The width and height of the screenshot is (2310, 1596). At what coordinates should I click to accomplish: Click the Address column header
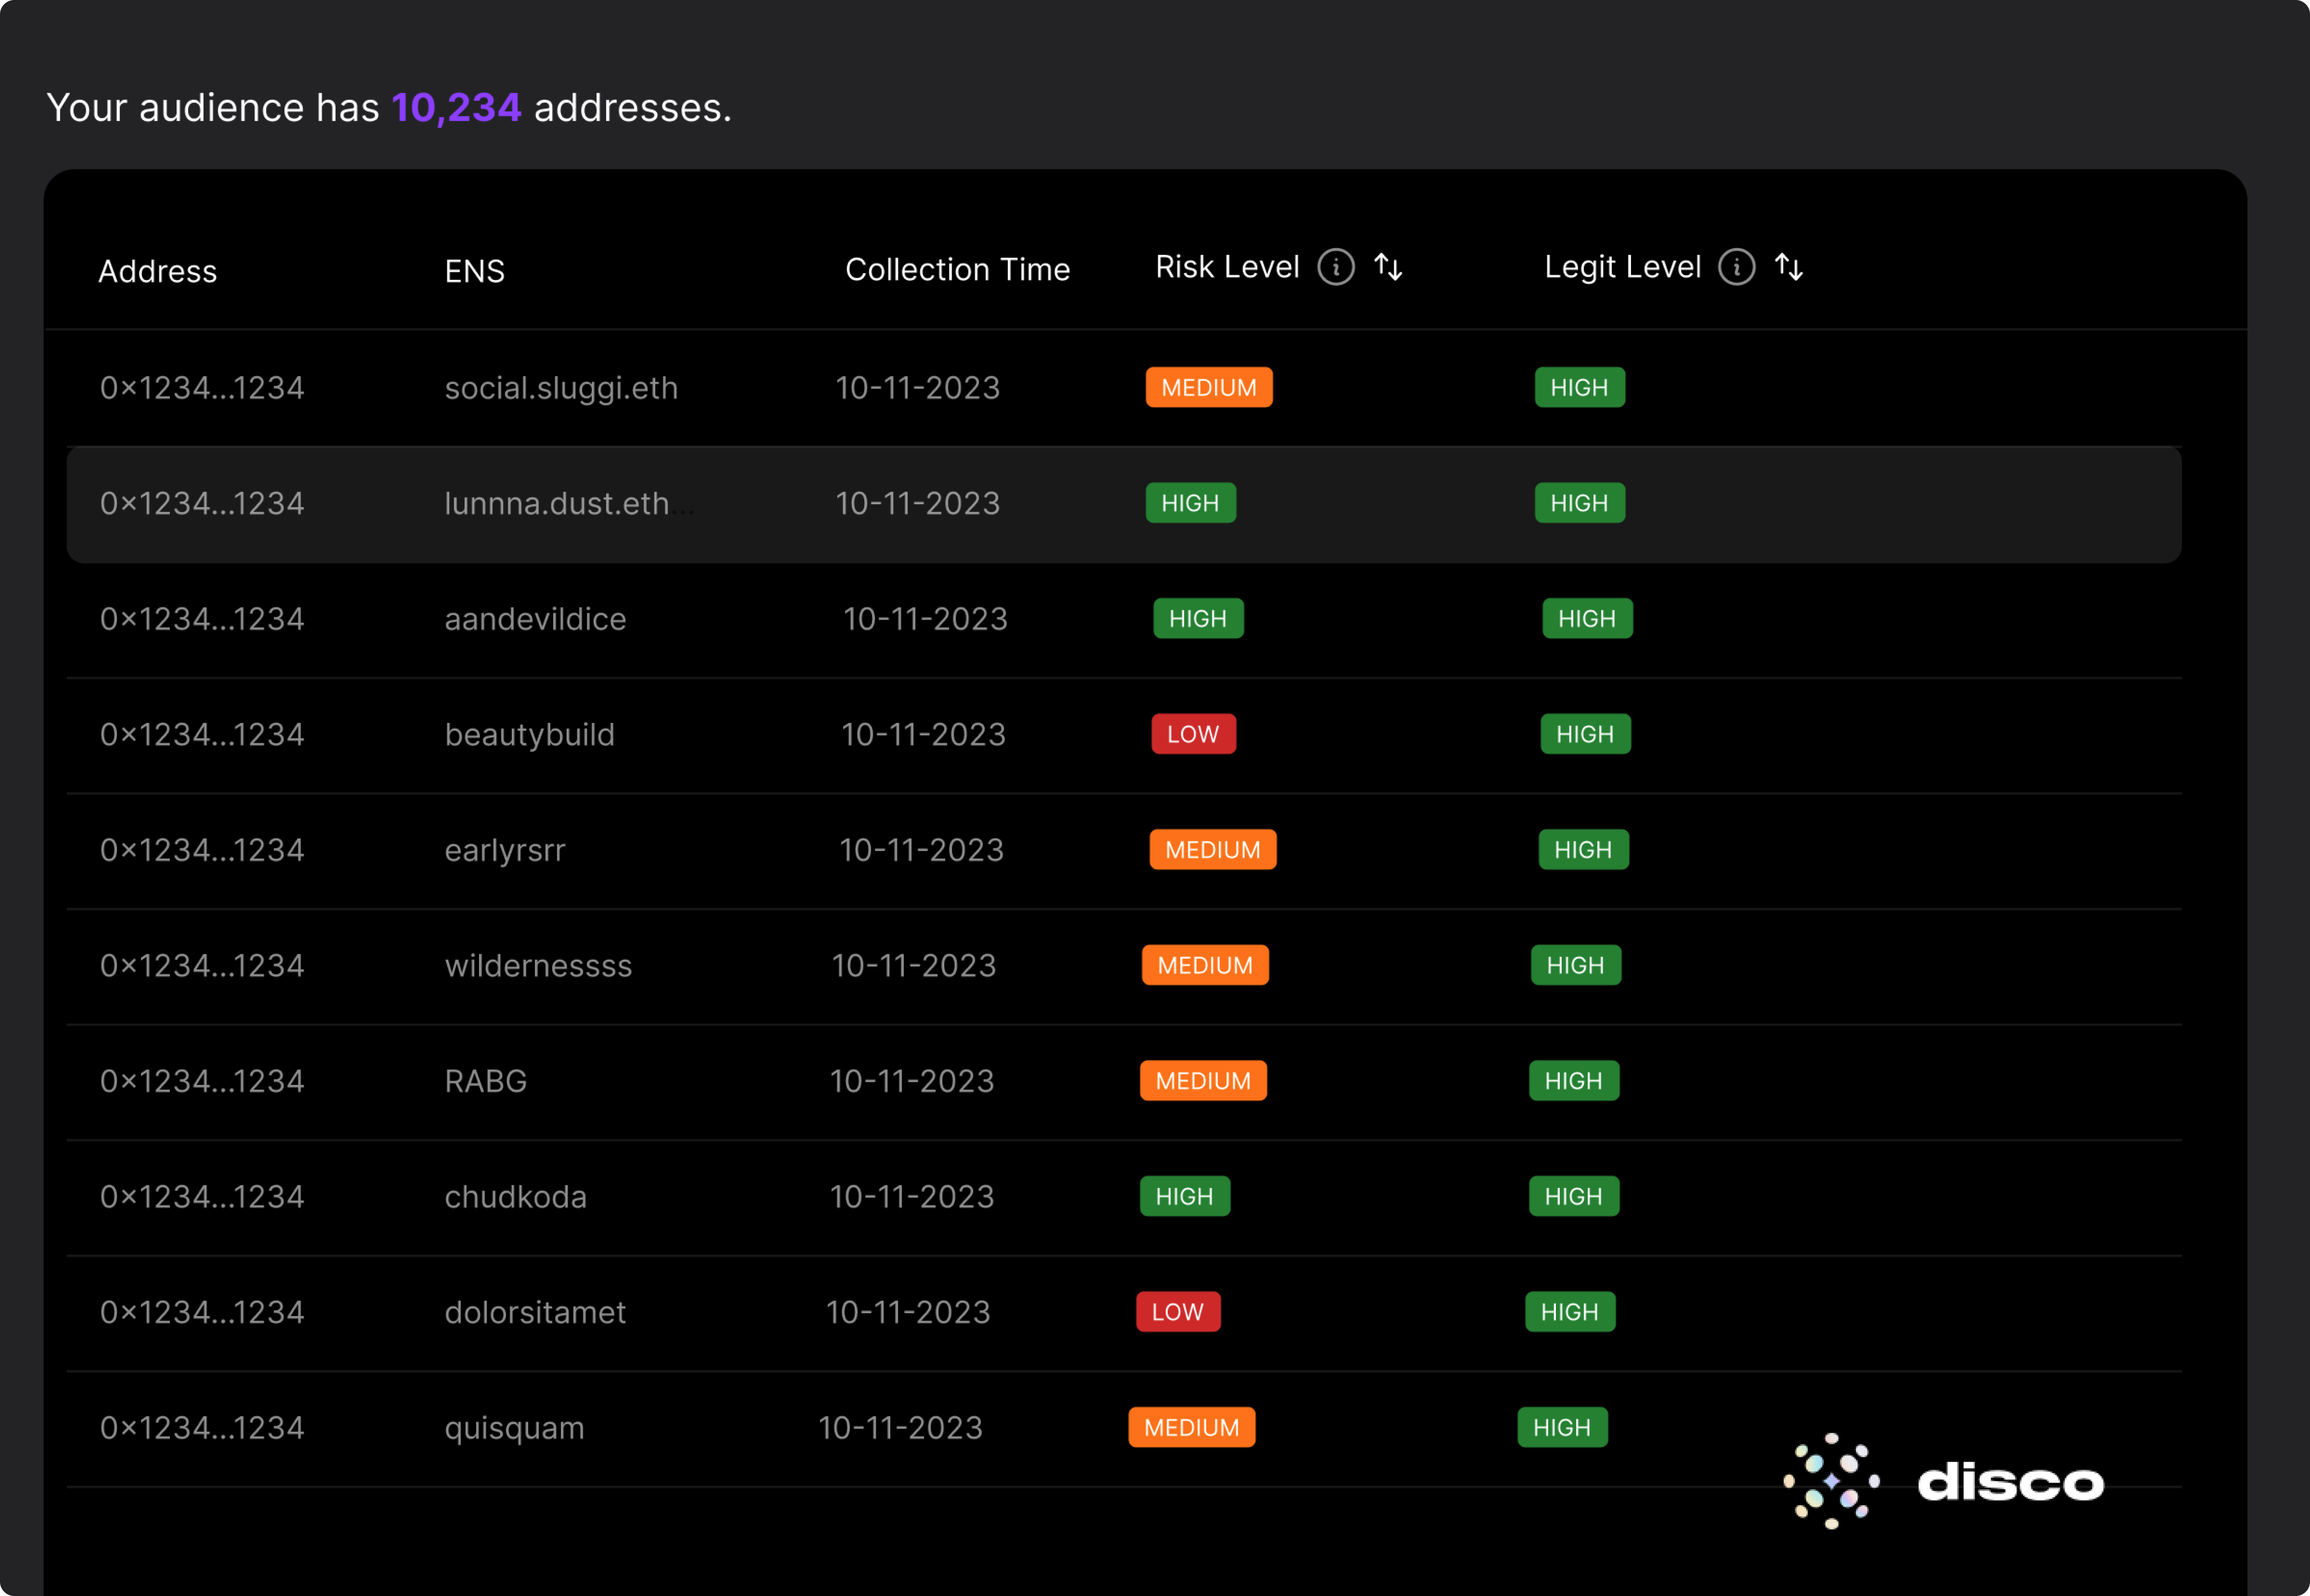(x=158, y=271)
